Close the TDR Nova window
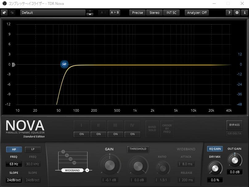This screenshot has height=187, width=249. coord(242,3)
